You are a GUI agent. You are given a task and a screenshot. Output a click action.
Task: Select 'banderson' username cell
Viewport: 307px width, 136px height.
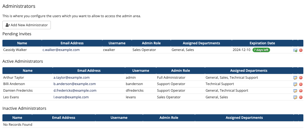(134, 84)
